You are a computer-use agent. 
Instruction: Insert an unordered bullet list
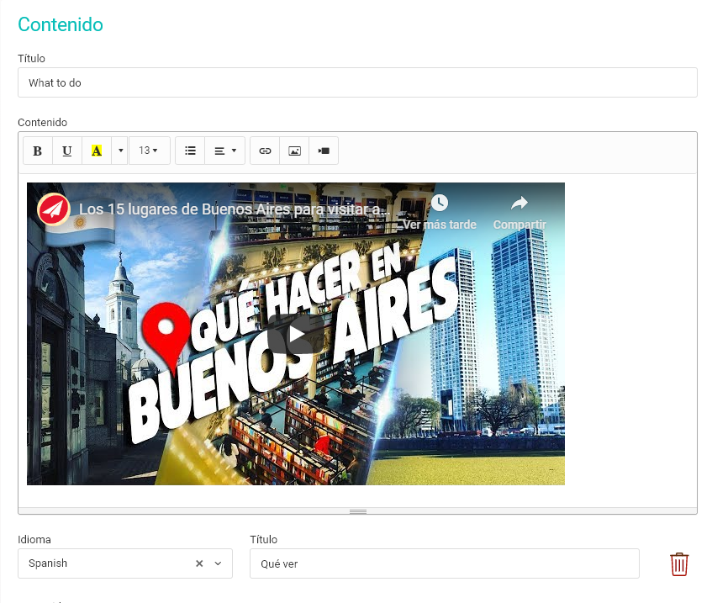[x=190, y=151]
